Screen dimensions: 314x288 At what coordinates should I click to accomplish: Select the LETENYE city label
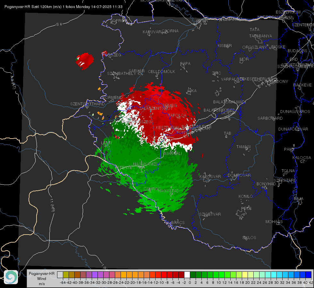(123, 168)
